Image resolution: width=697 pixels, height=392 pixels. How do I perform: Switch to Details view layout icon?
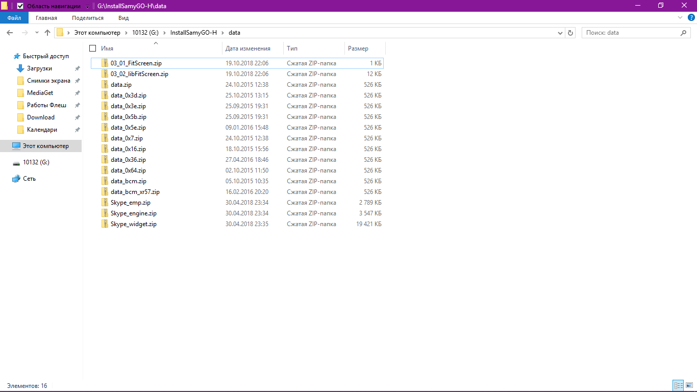(x=678, y=385)
